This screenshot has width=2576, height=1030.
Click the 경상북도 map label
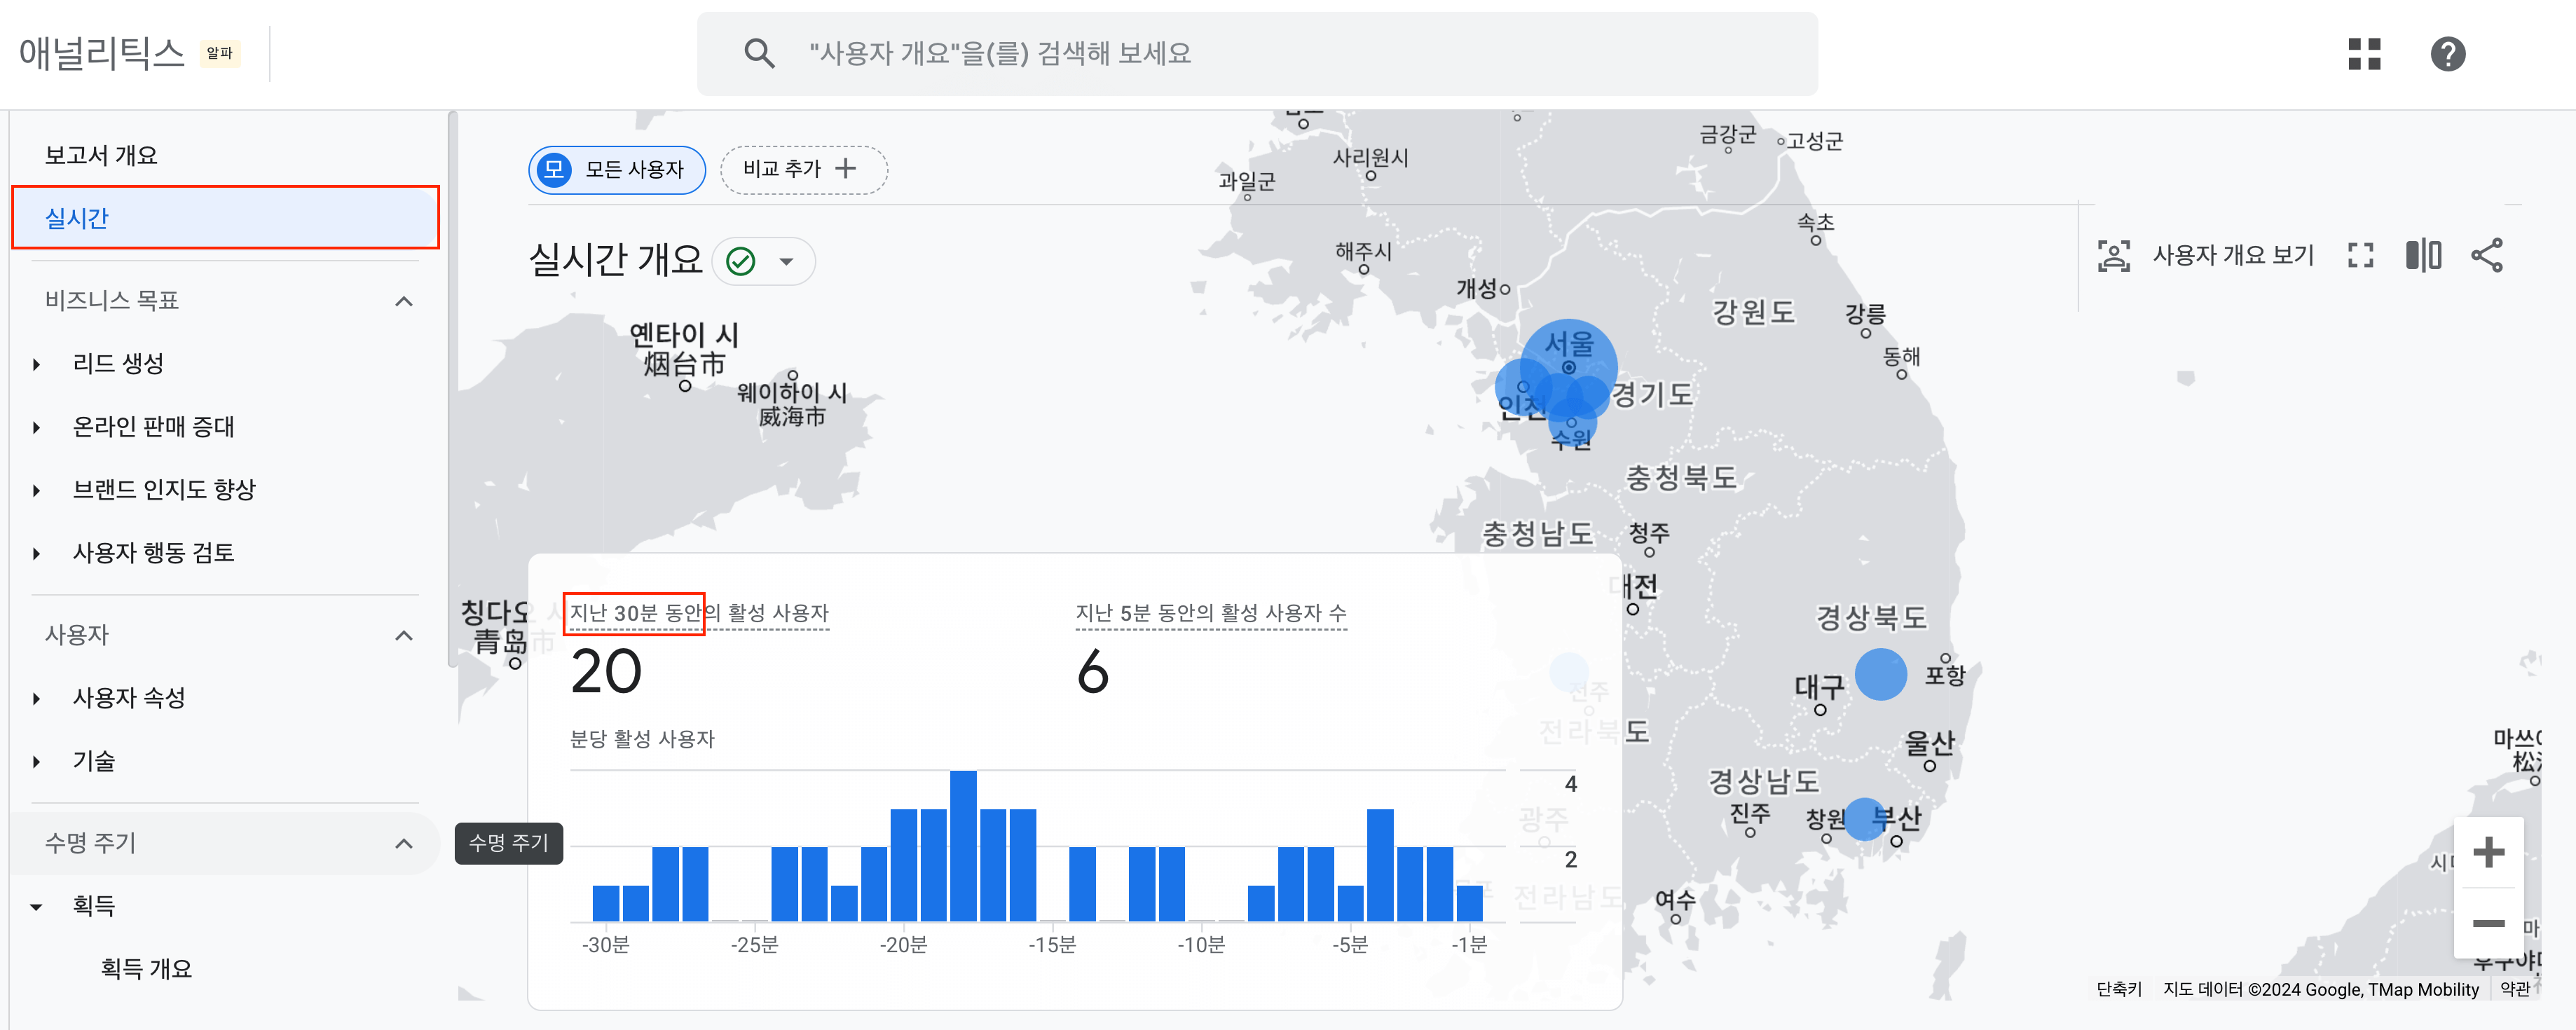click(x=1871, y=617)
